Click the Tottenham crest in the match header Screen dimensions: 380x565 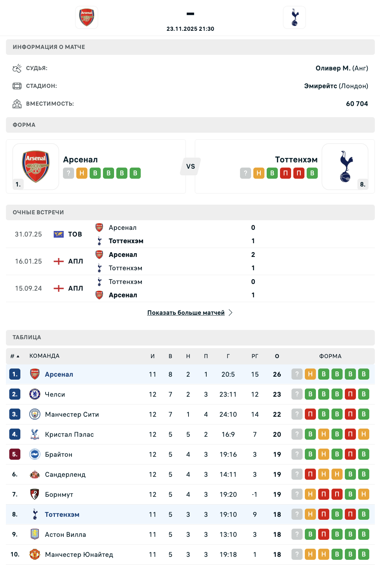click(x=294, y=17)
